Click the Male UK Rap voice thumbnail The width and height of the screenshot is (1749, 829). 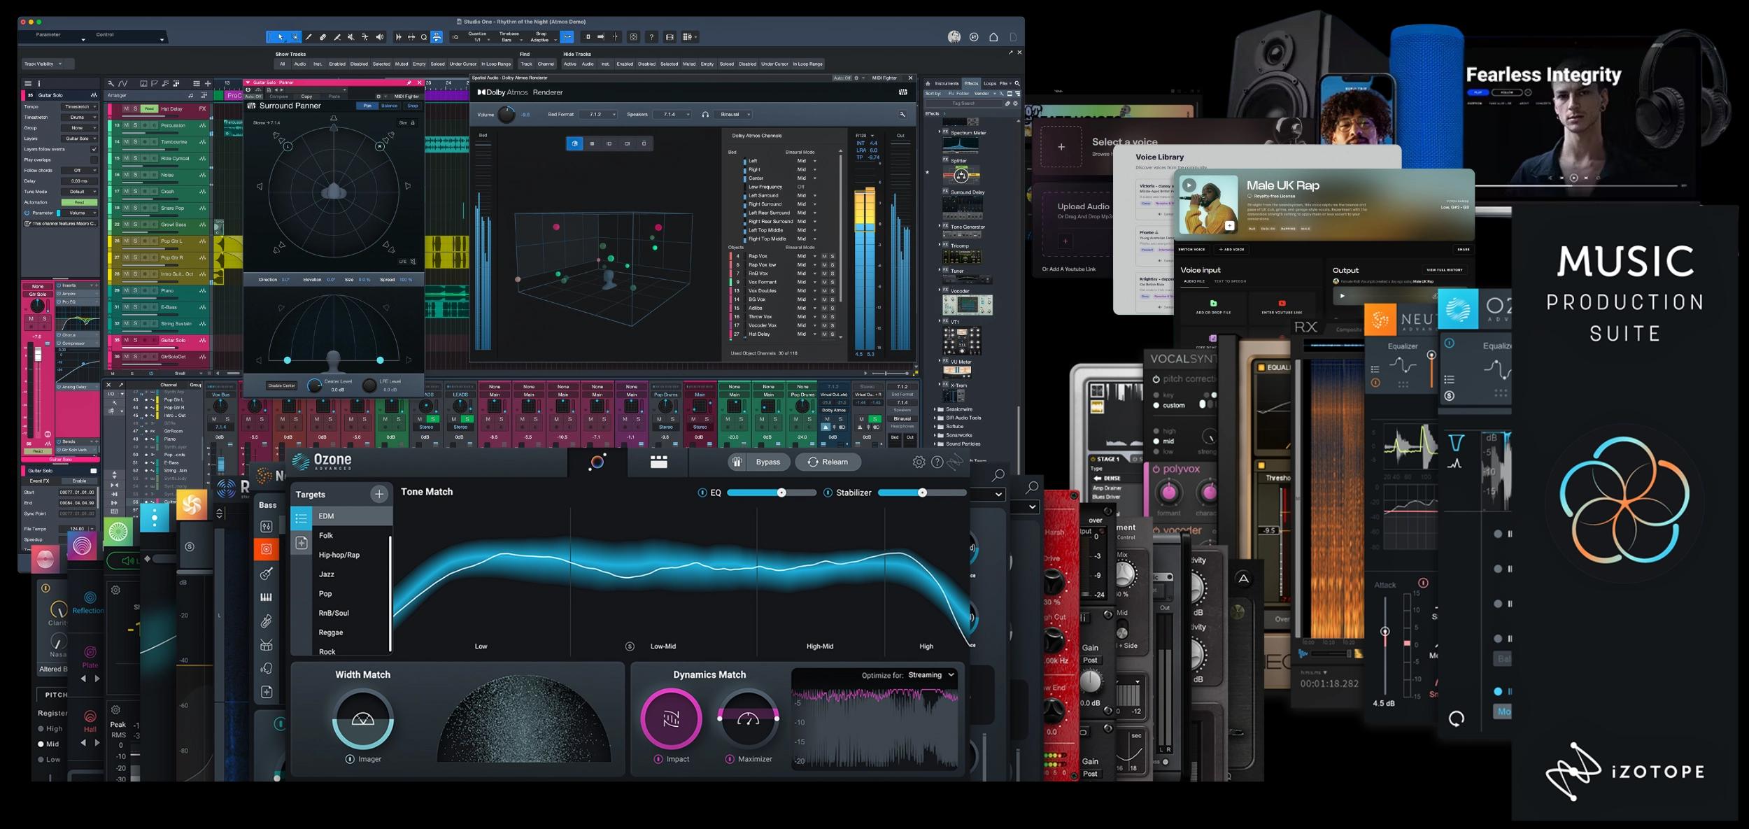pos(1208,204)
